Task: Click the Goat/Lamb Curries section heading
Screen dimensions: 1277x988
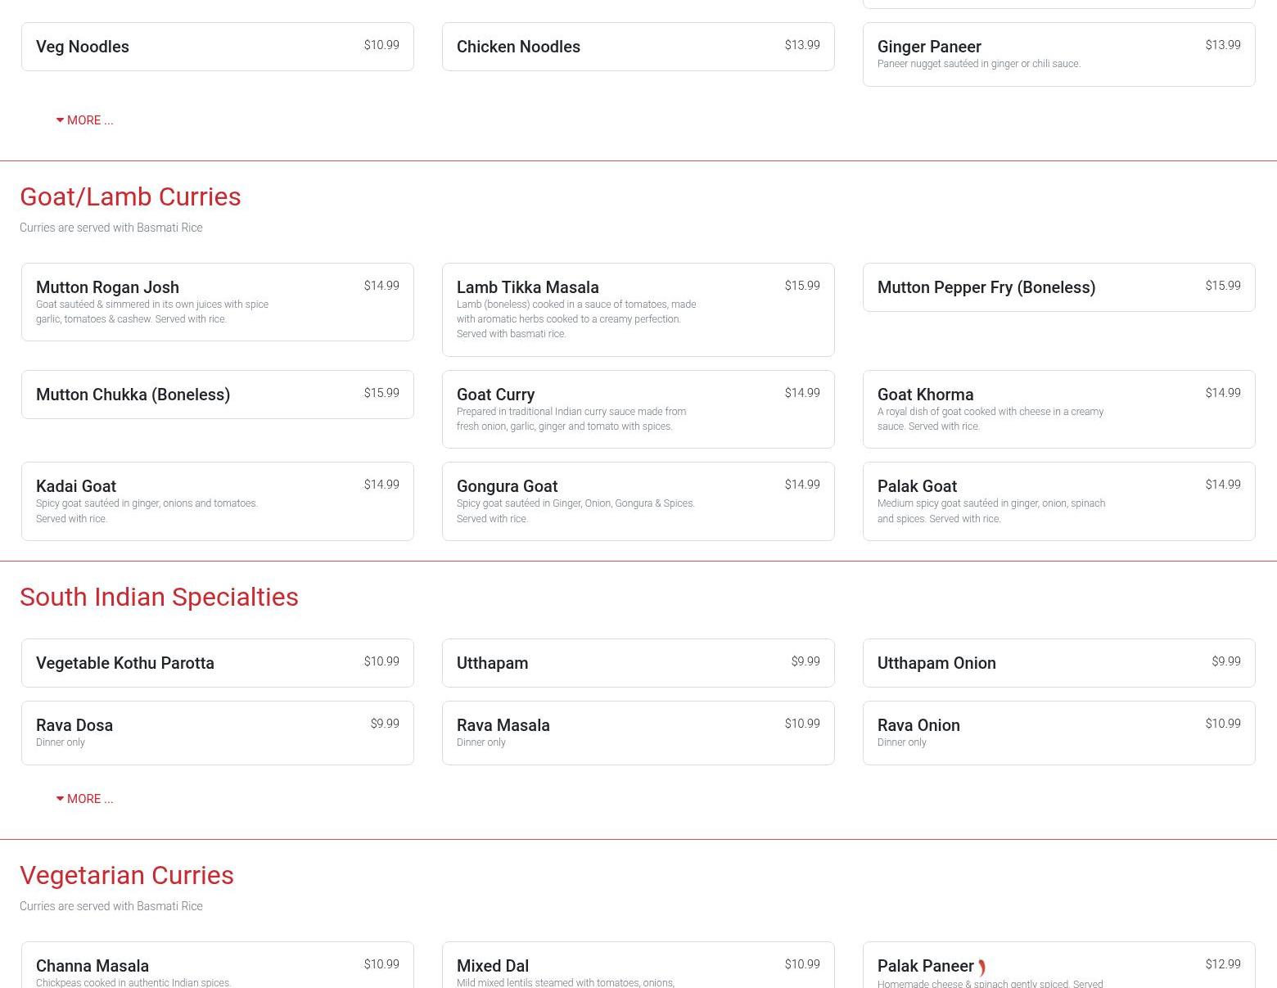Action: pos(130,196)
